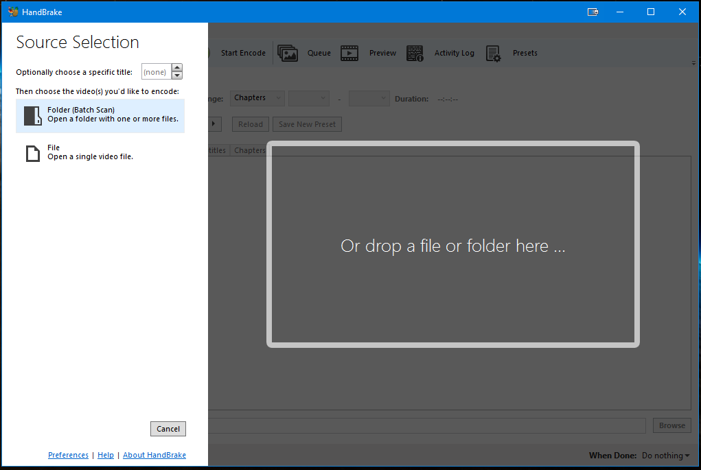
Task: Click 'Optionally choose a specific title:' label
Action: point(74,72)
